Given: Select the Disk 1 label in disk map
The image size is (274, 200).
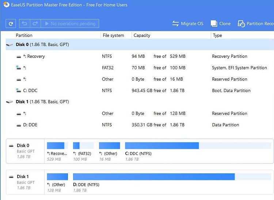Looking at the screenshot, I should (x=23, y=177).
